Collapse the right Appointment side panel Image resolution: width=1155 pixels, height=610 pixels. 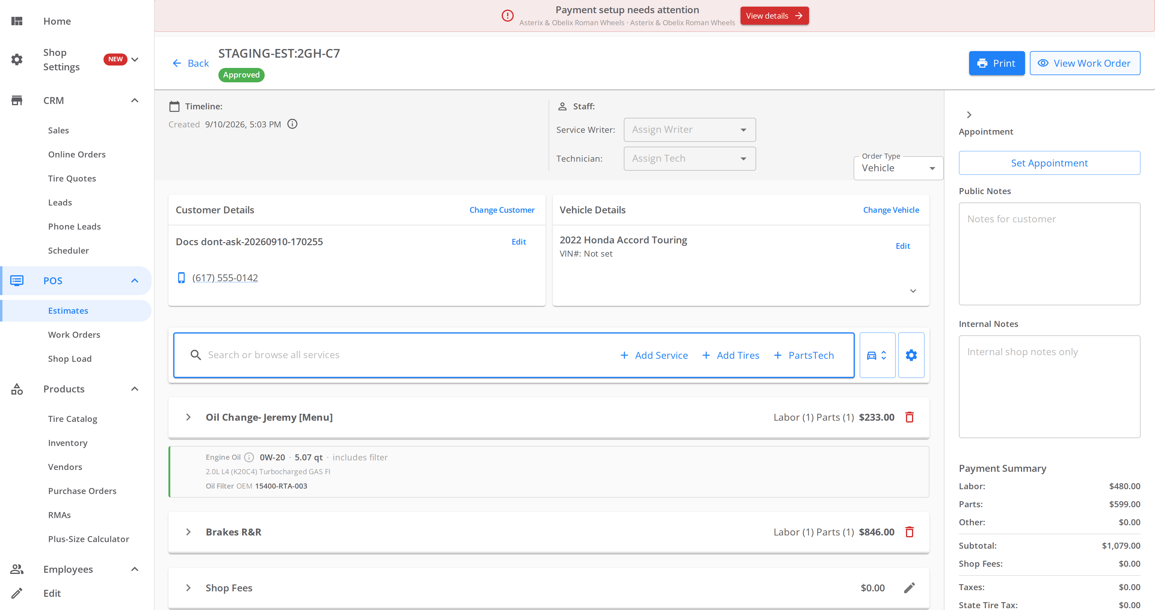click(x=969, y=115)
